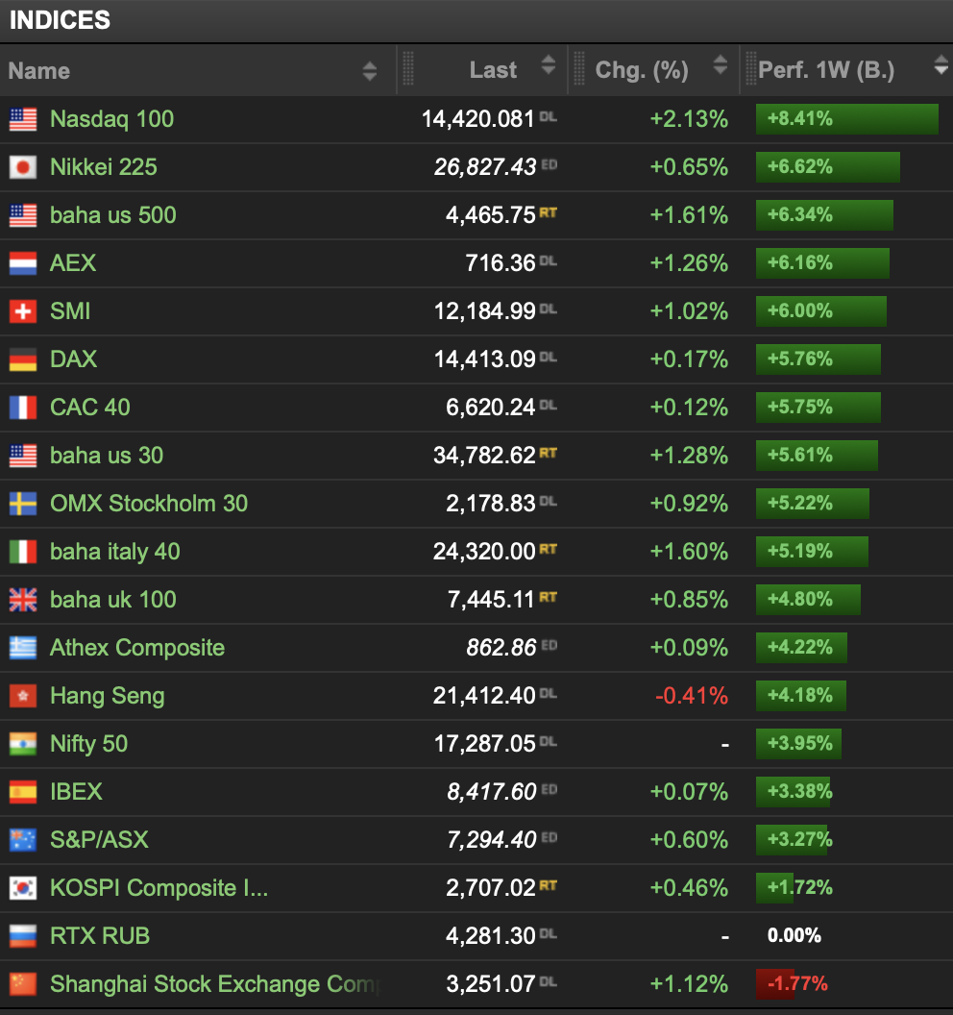Image resolution: width=953 pixels, height=1015 pixels.
Task: Click the UK flag beside baha uk 100
Action: (x=23, y=600)
